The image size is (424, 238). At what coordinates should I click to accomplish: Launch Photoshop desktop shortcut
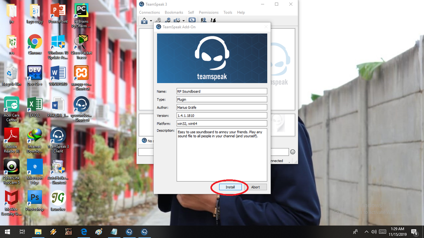(x=35, y=201)
